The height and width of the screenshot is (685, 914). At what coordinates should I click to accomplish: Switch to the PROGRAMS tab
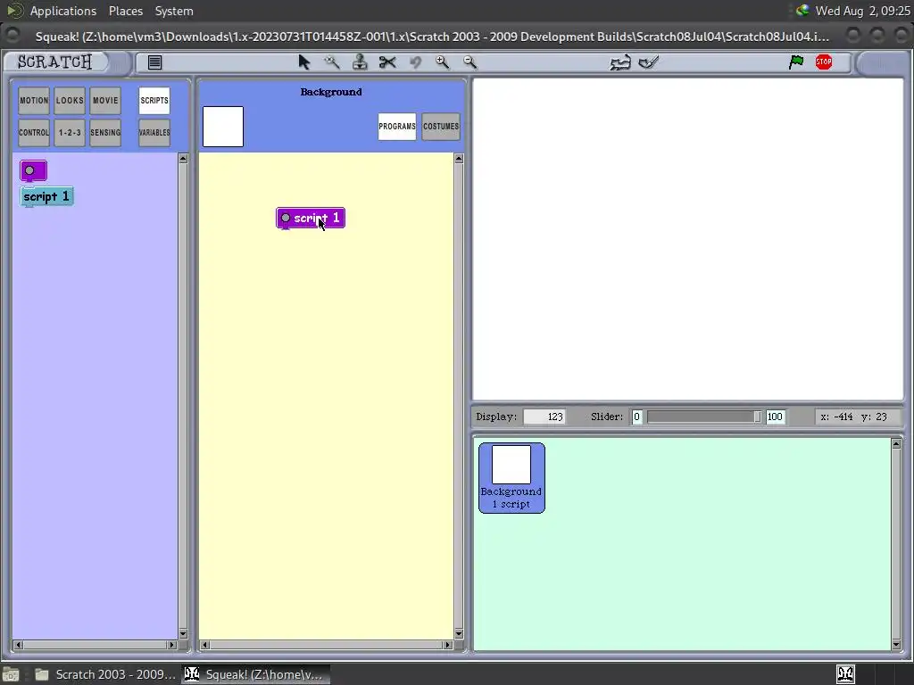coord(397,127)
